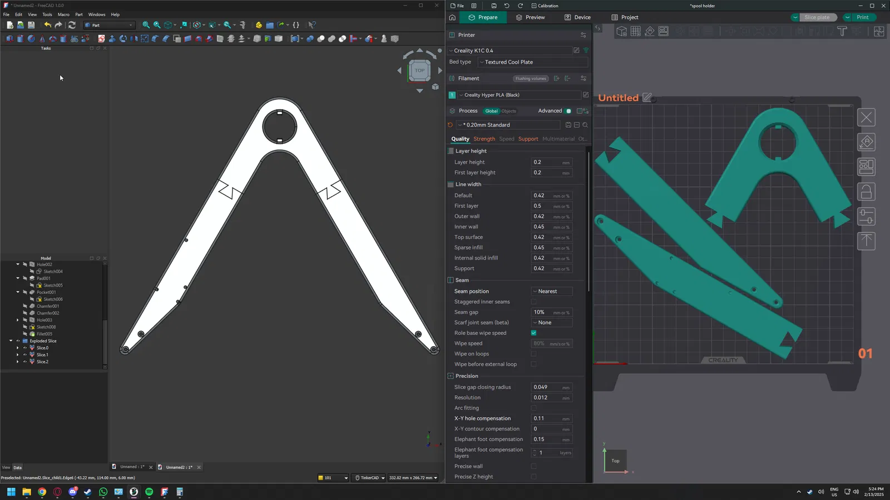Expand the Hole003 tree item
Screen dimensions: 890x500
[x=18, y=320]
